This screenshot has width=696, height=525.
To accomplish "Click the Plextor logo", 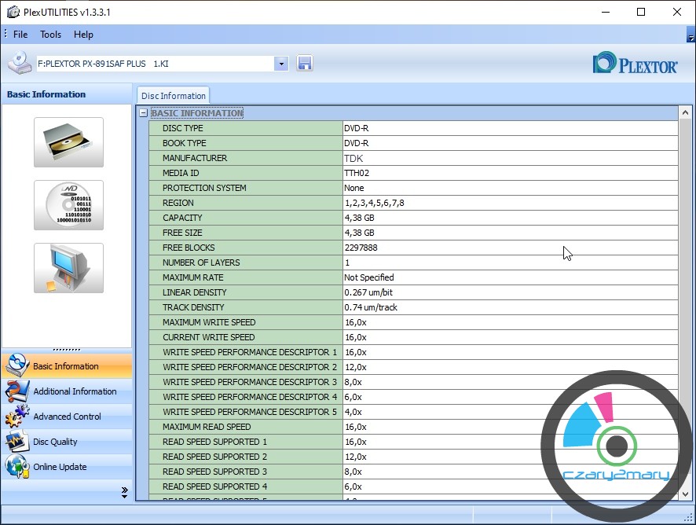I will click(x=635, y=64).
